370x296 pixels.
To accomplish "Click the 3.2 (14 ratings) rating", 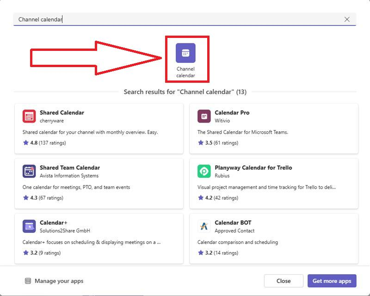I will click(218, 253).
